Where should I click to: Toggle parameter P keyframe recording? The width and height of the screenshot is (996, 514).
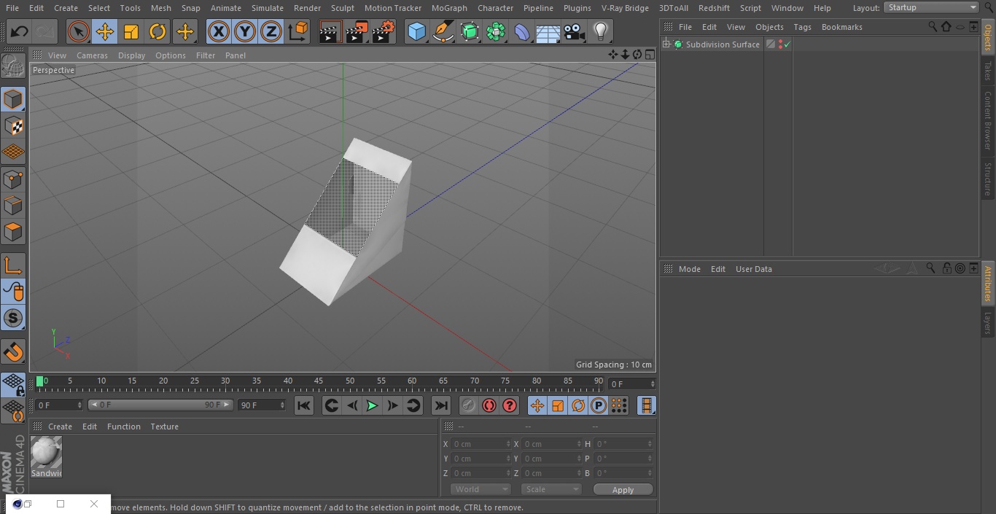(598, 405)
